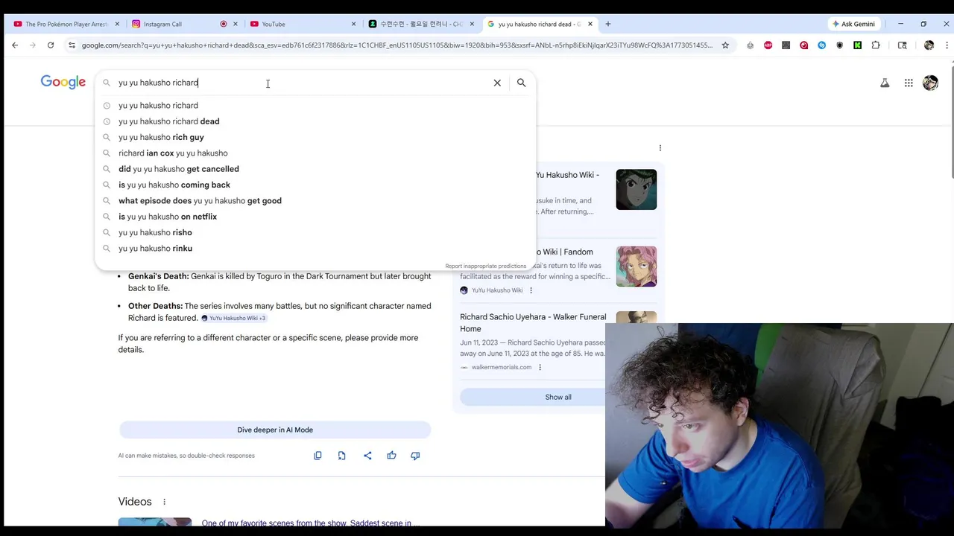Click Fandom pink-haired character thumbnail

click(636, 267)
